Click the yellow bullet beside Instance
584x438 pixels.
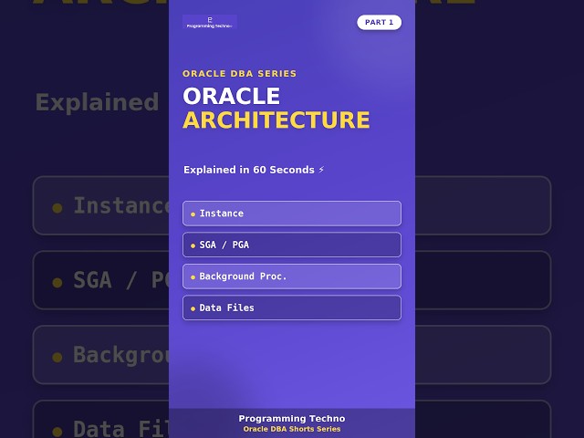pyautogui.click(x=193, y=214)
